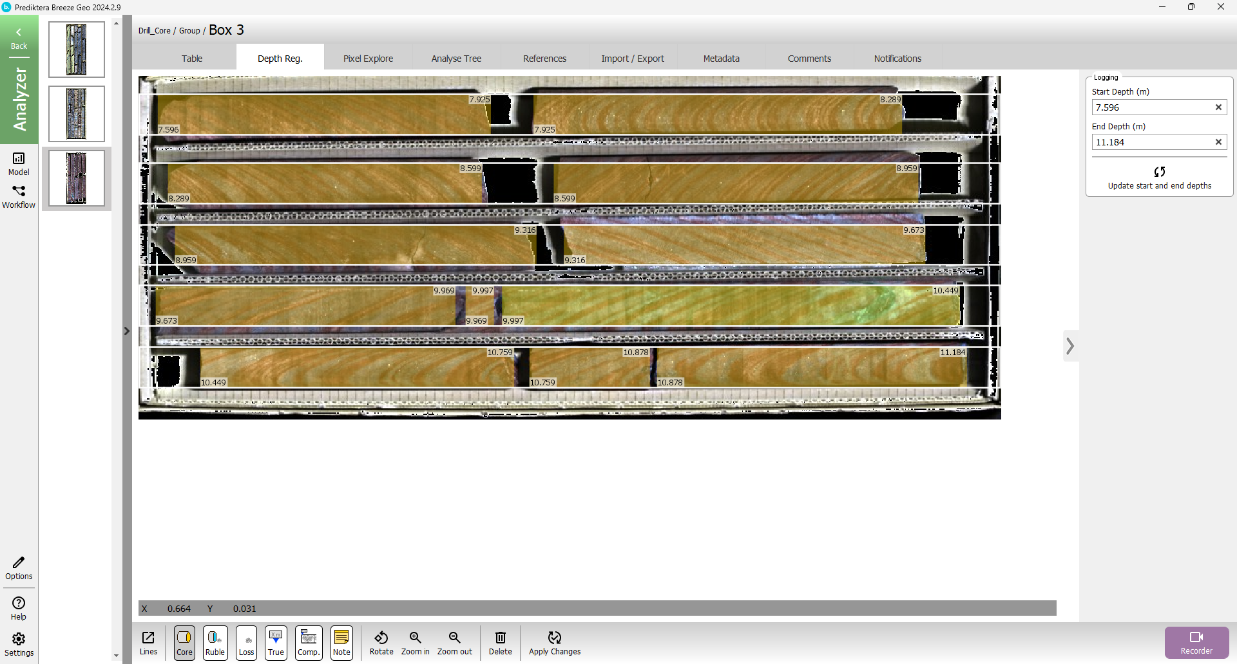Expand the right side panel arrow
Viewport: 1237px width, 664px height.
1070,346
